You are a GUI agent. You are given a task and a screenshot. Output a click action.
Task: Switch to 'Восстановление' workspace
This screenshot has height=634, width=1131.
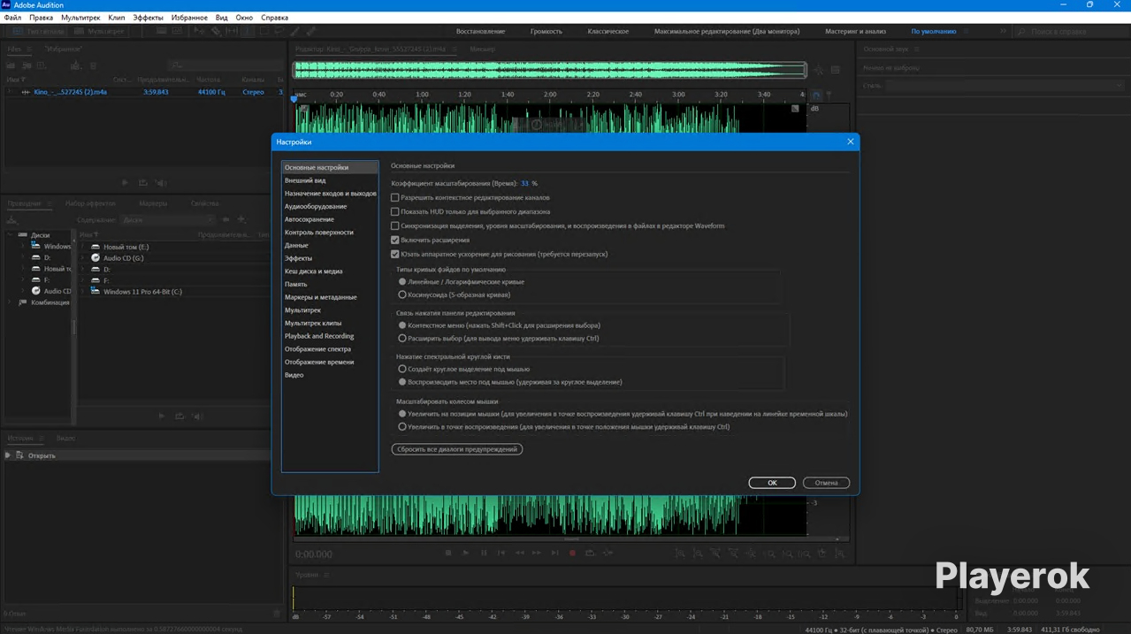coord(479,31)
